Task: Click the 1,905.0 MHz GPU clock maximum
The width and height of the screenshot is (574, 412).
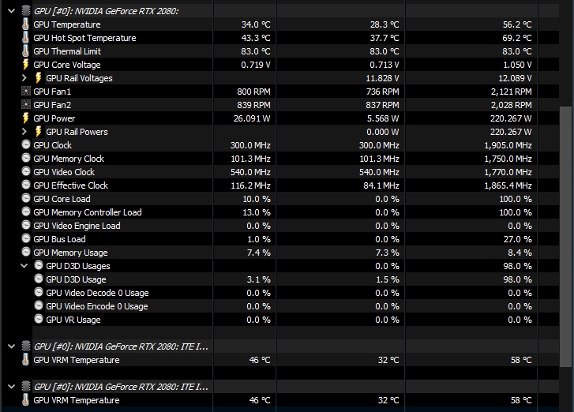Action: (508, 145)
